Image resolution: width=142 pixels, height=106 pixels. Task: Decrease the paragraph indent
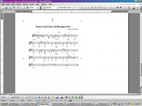coord(117,8)
